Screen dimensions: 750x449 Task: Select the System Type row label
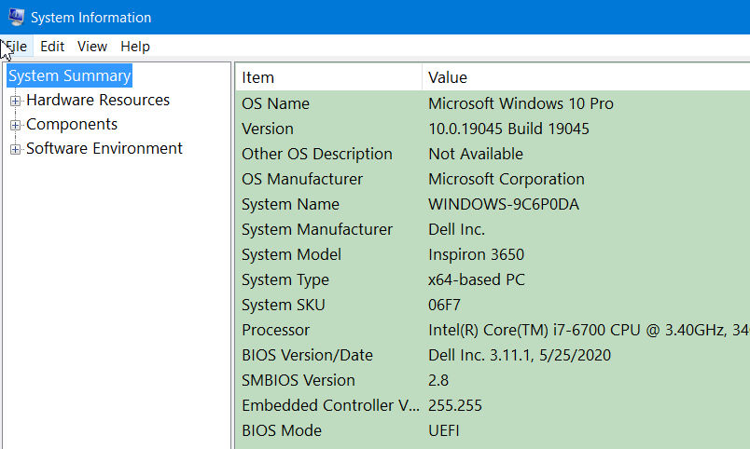285,279
